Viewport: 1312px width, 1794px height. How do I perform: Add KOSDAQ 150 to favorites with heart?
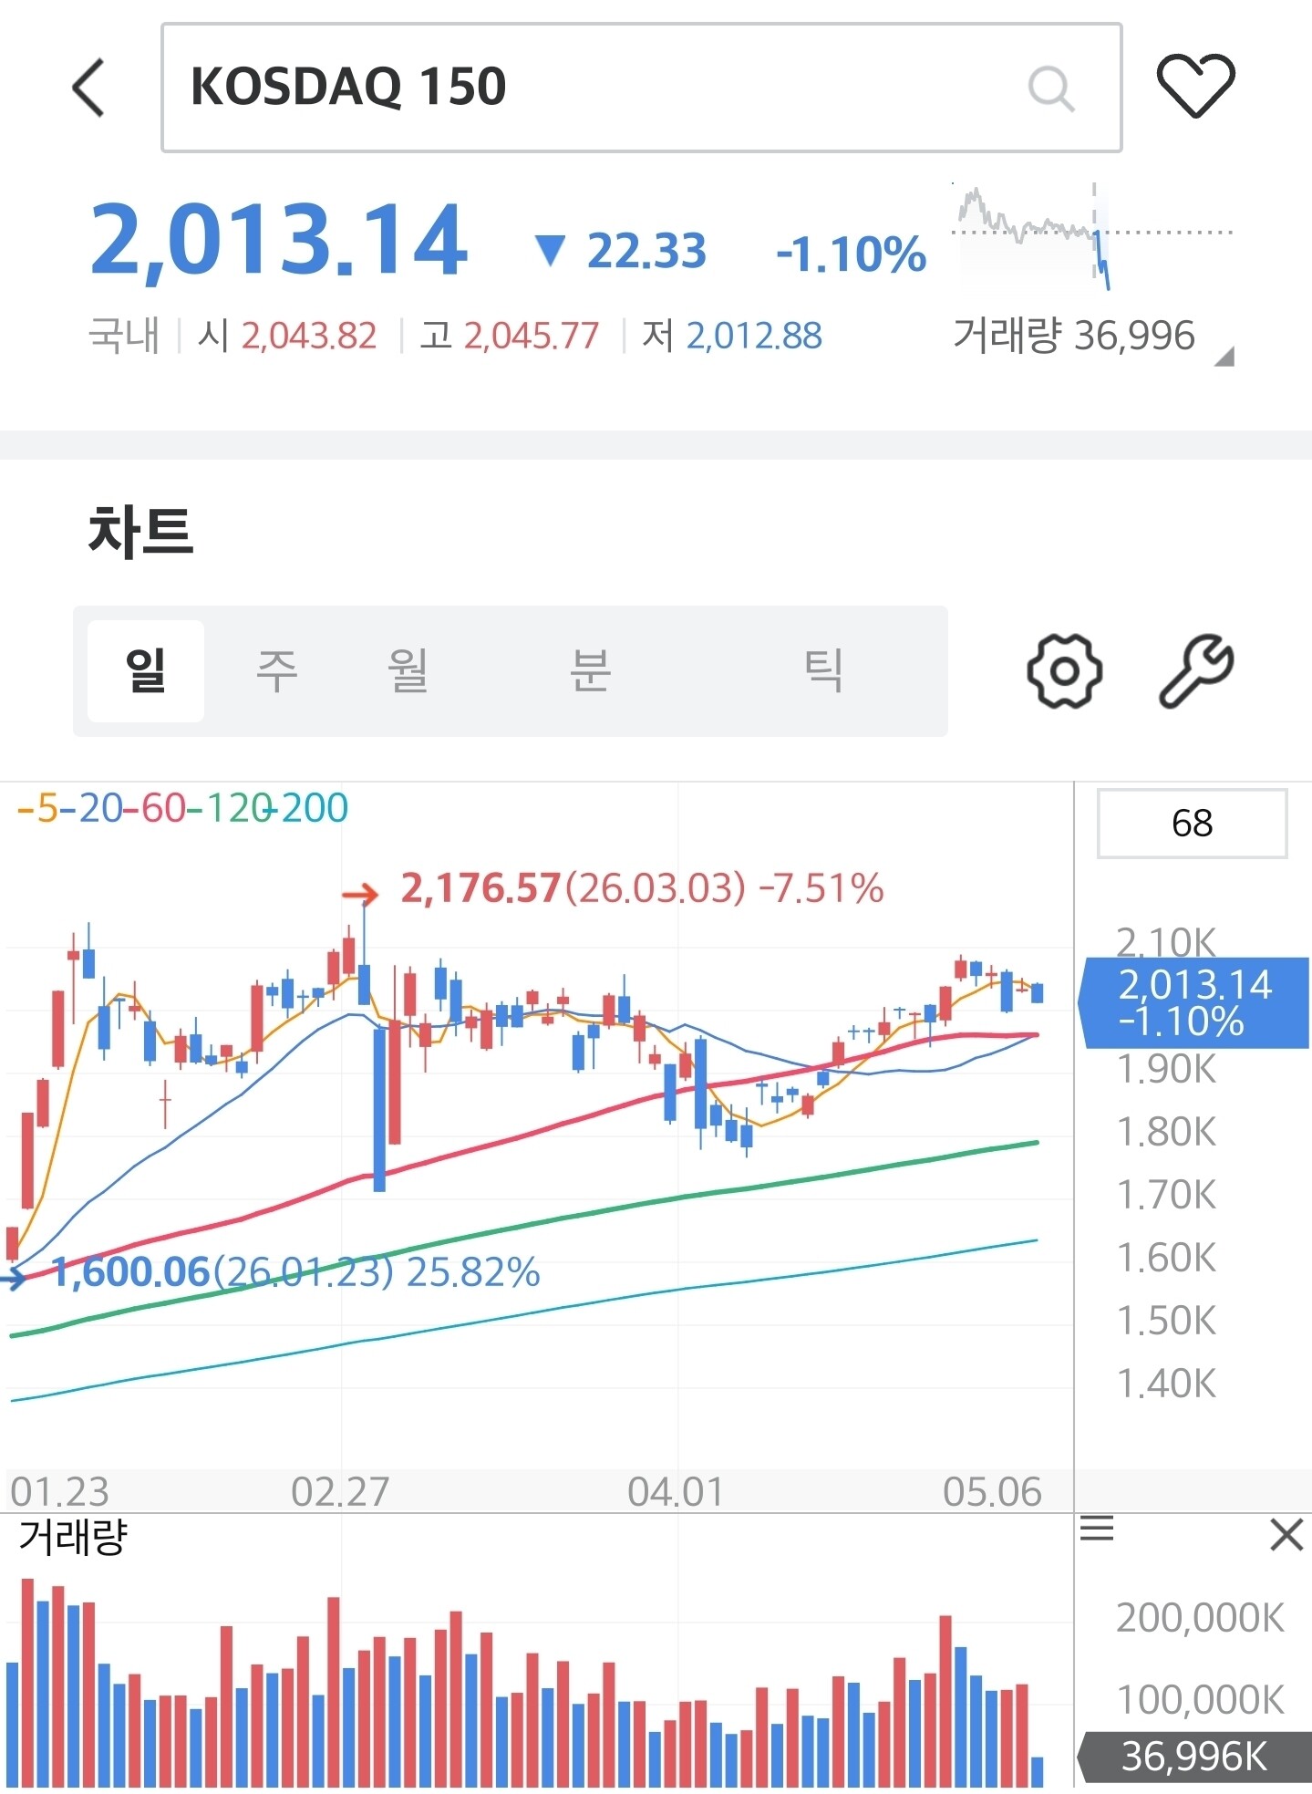[1195, 86]
